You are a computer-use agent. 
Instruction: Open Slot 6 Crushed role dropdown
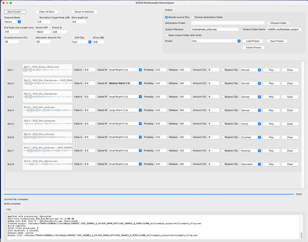251,137
